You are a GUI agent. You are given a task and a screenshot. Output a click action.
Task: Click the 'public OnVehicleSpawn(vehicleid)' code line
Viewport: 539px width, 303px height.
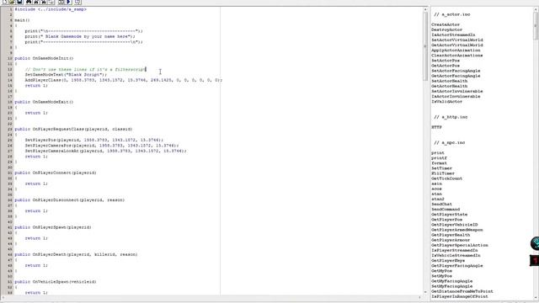pyautogui.click(x=56, y=282)
